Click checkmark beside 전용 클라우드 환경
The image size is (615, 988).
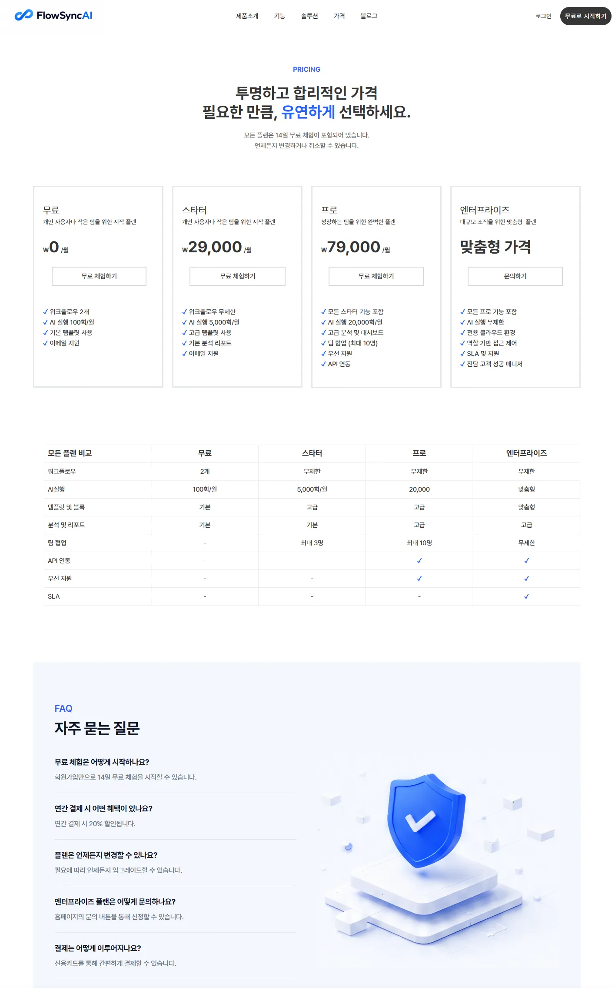click(x=462, y=333)
